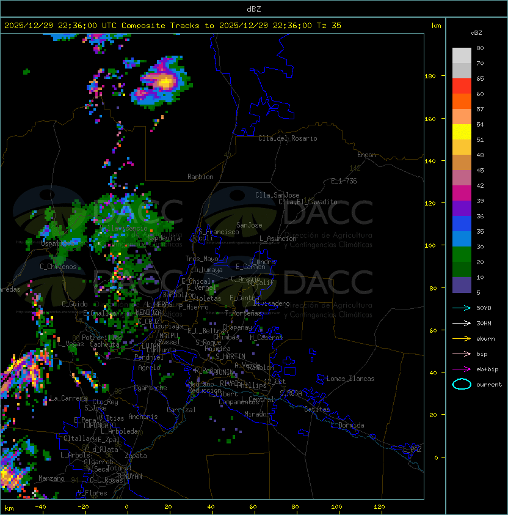Click the intense yellow storm core near top
The height and width of the screenshot is (515, 508).
[166, 81]
